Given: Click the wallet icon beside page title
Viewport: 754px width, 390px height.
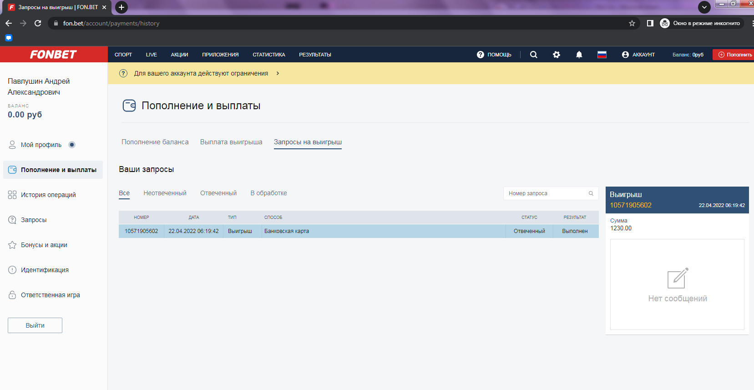Looking at the screenshot, I should pyautogui.click(x=129, y=106).
